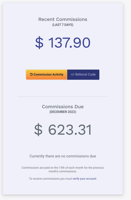The image size is (131, 200).
Task: Click the blue dollar sign before 137.90
Action: click(39, 42)
